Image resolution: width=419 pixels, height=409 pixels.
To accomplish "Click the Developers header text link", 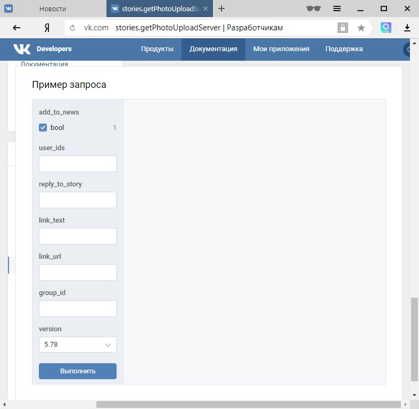I will [x=54, y=49].
